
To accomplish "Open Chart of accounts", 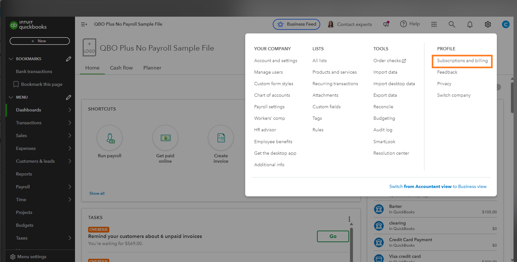I will (272, 95).
